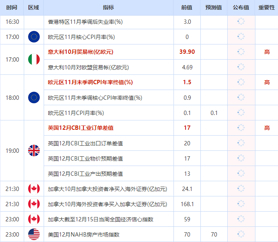
Task: Click the 前值 column header
Action: [187, 7]
